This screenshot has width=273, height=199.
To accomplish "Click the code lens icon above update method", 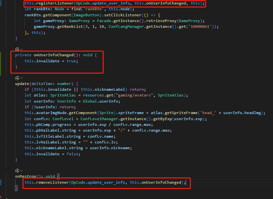I will click(x=17, y=78).
